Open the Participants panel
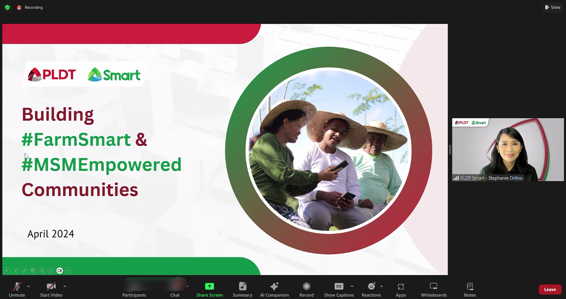Viewport: 566px width, 299px height. (134, 290)
